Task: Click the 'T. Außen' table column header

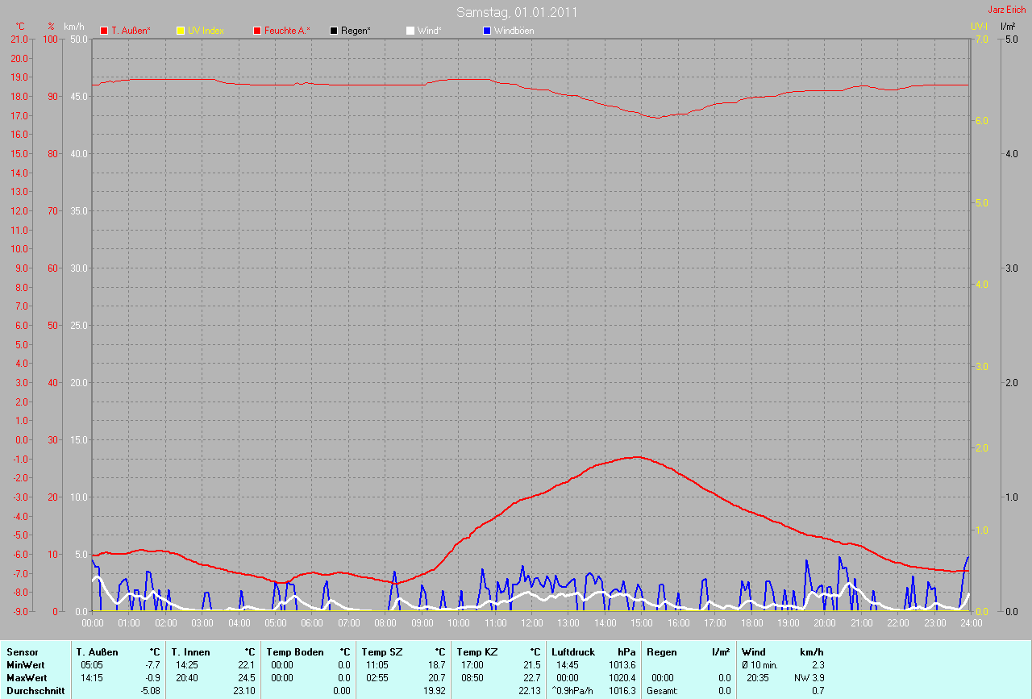Action: (x=97, y=652)
